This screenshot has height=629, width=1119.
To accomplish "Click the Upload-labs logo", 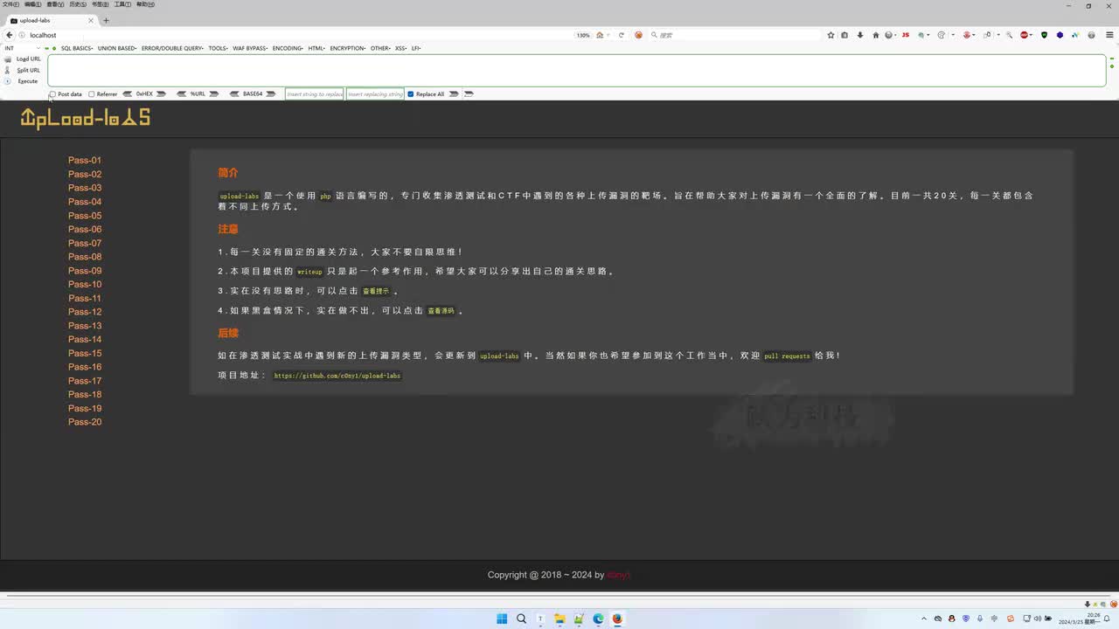I will tap(86, 118).
